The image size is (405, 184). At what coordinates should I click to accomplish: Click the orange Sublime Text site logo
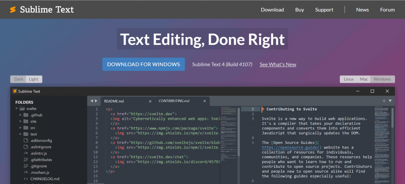click(13, 10)
